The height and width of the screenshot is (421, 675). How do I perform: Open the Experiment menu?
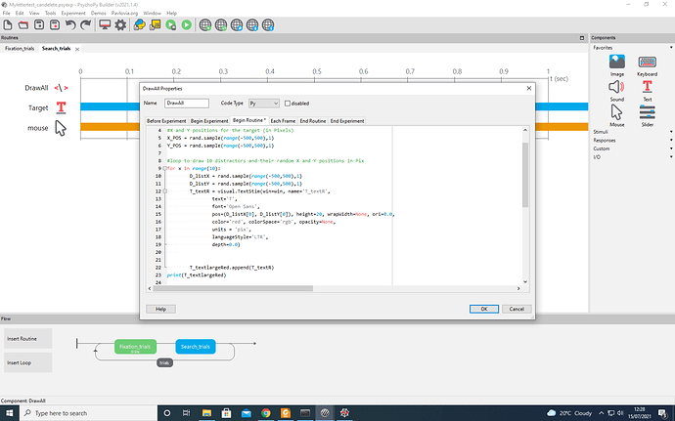[73, 14]
